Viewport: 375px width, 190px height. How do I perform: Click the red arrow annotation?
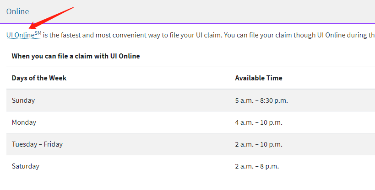[x=51, y=18]
